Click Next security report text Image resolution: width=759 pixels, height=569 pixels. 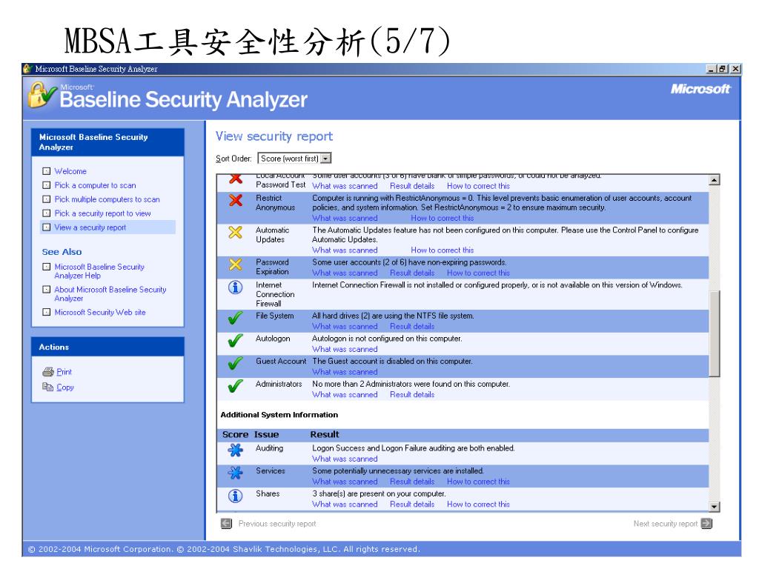pos(666,524)
